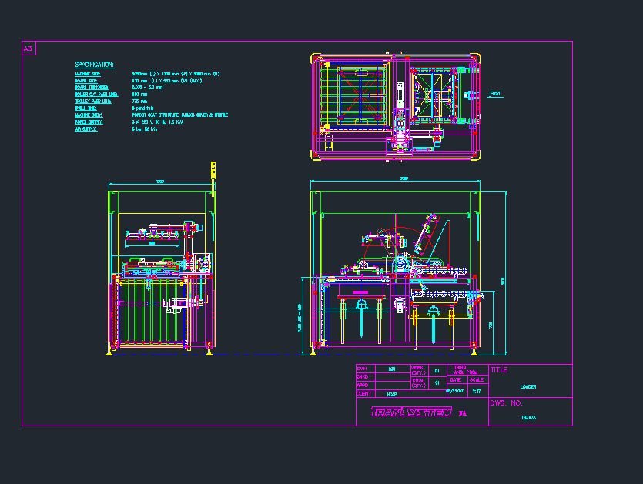Select the CLIENT cell in title block

point(364,393)
